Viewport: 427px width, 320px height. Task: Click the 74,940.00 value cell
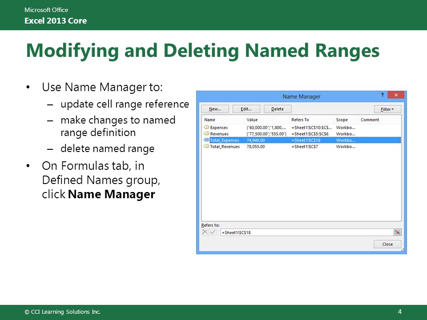pyautogui.click(x=256, y=140)
